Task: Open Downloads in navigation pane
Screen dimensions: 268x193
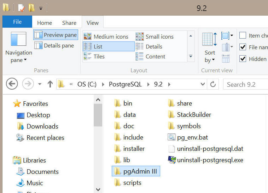Action: pos(38,126)
